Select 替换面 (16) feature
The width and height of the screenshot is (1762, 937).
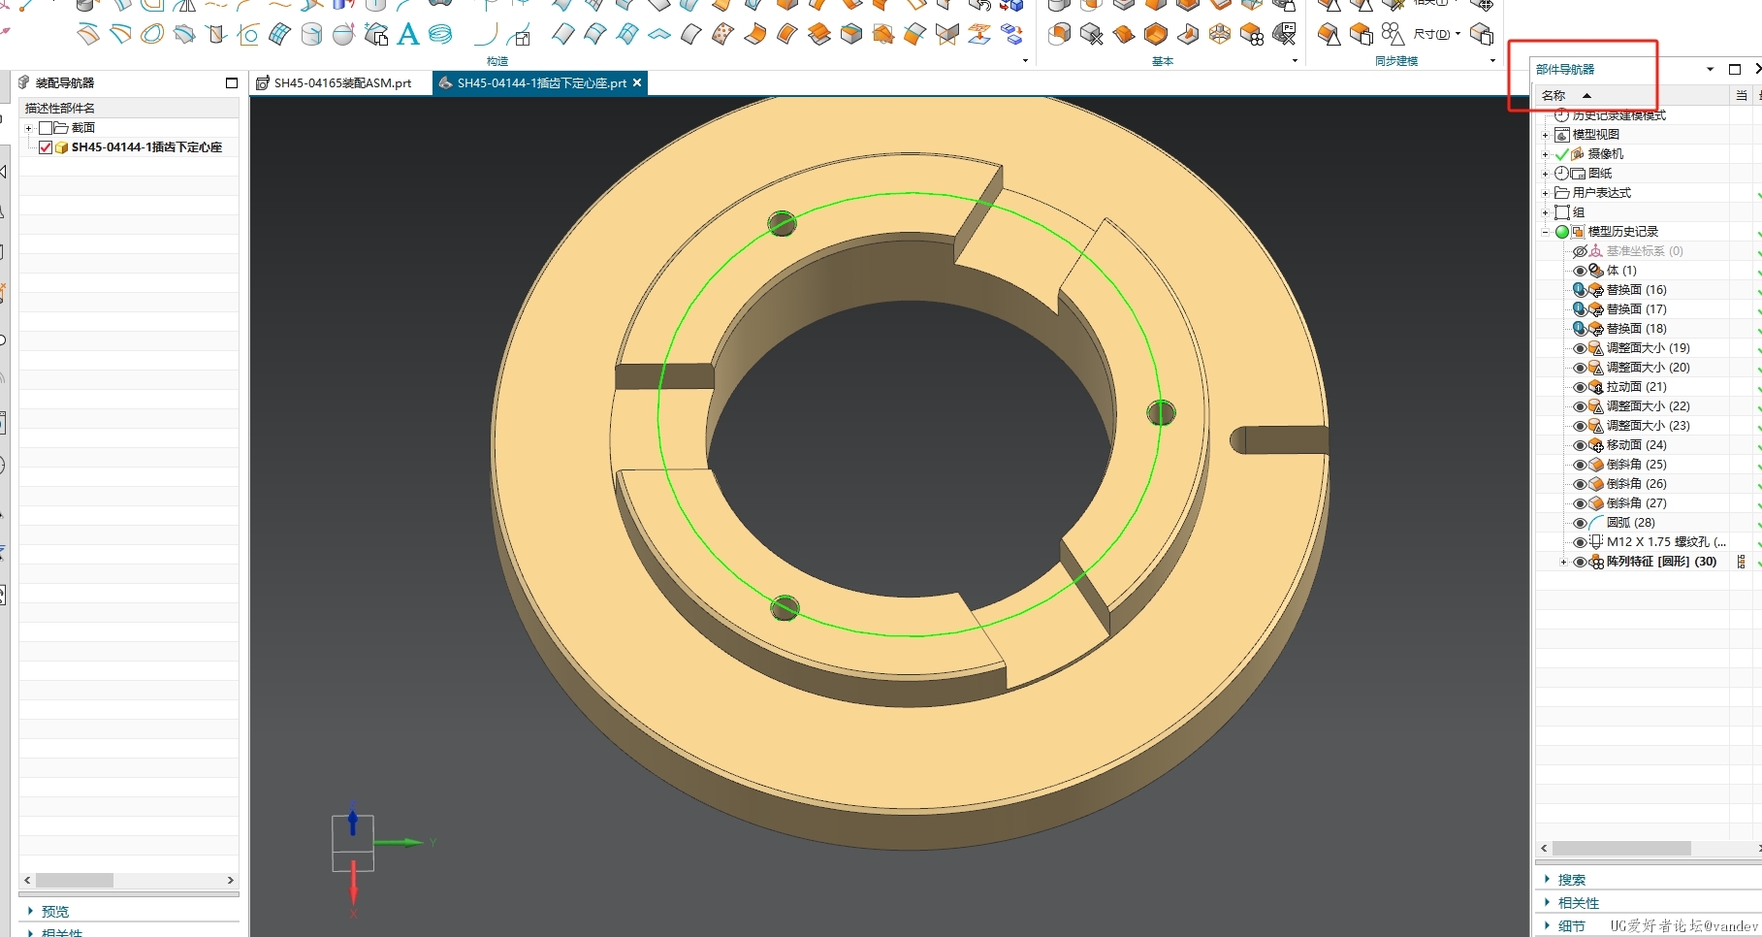[1637, 290]
